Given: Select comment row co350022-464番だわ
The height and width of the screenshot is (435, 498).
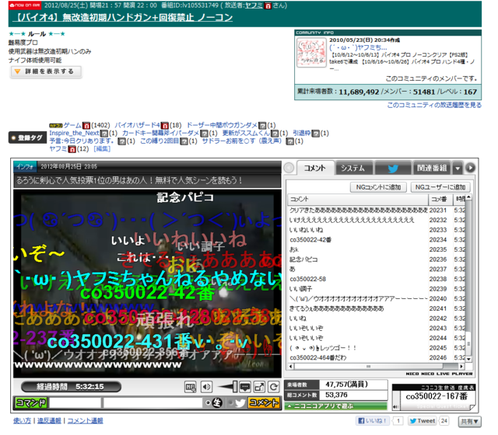Looking at the screenshot, I should 377,357.
